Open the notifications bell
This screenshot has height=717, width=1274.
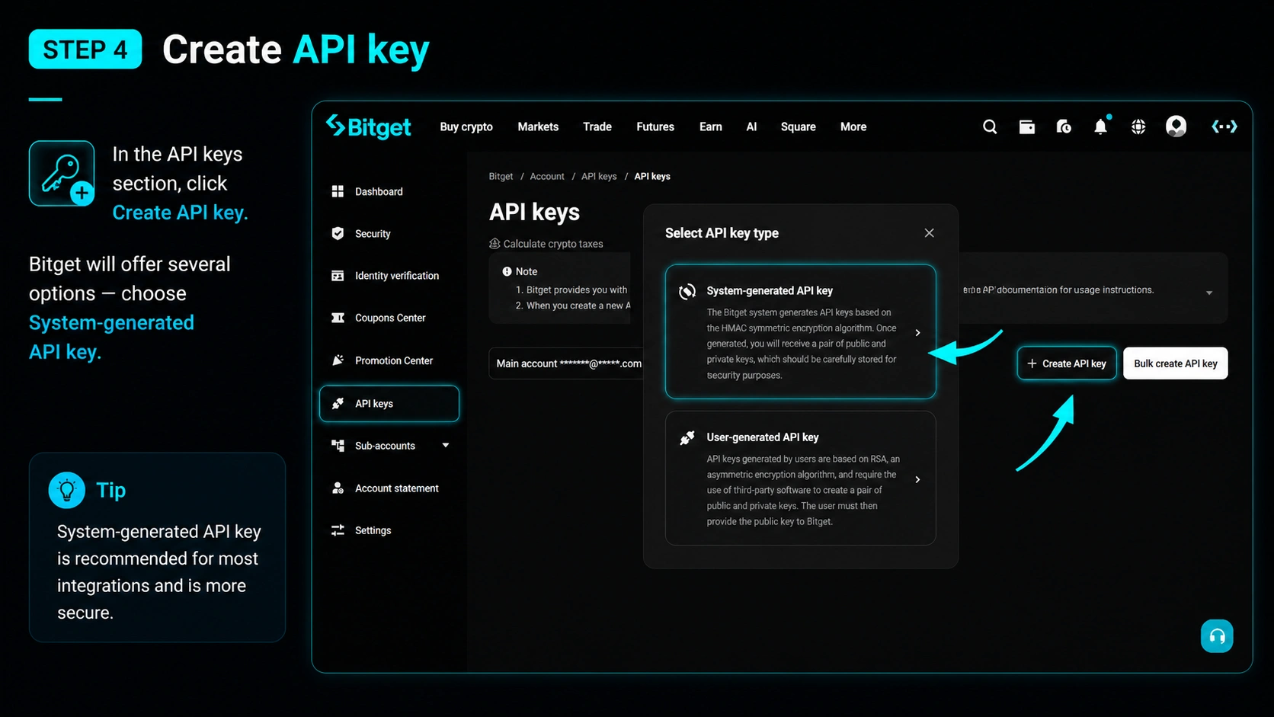pos(1101,126)
